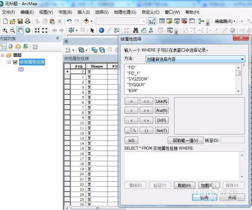The image size is (252, 210).
Task: Select the Zoom In tool
Action: (5, 30)
